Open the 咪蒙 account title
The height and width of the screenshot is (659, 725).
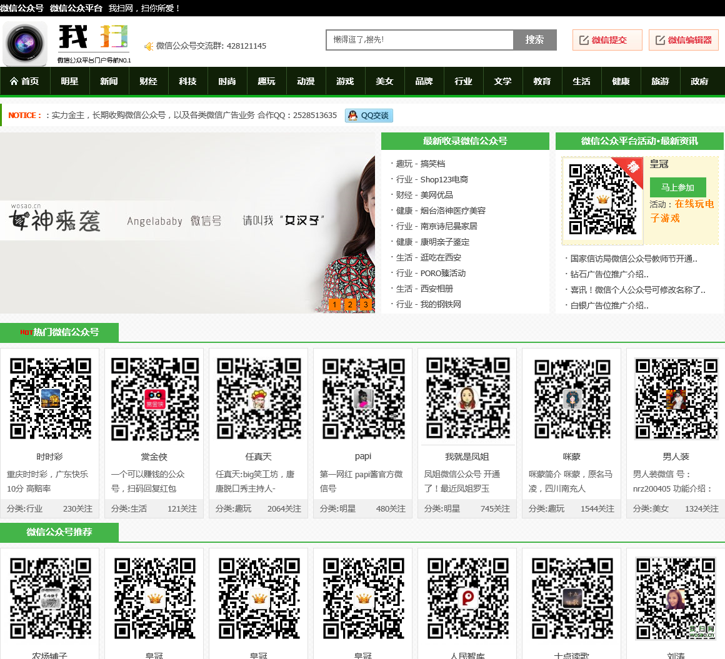click(571, 457)
